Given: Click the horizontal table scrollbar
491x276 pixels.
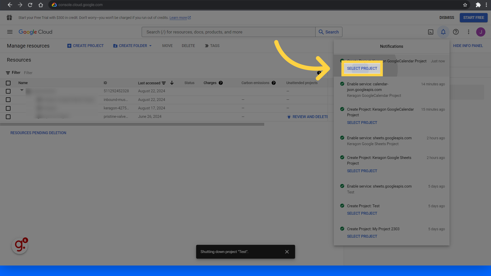Looking at the screenshot, I should click(132, 124).
